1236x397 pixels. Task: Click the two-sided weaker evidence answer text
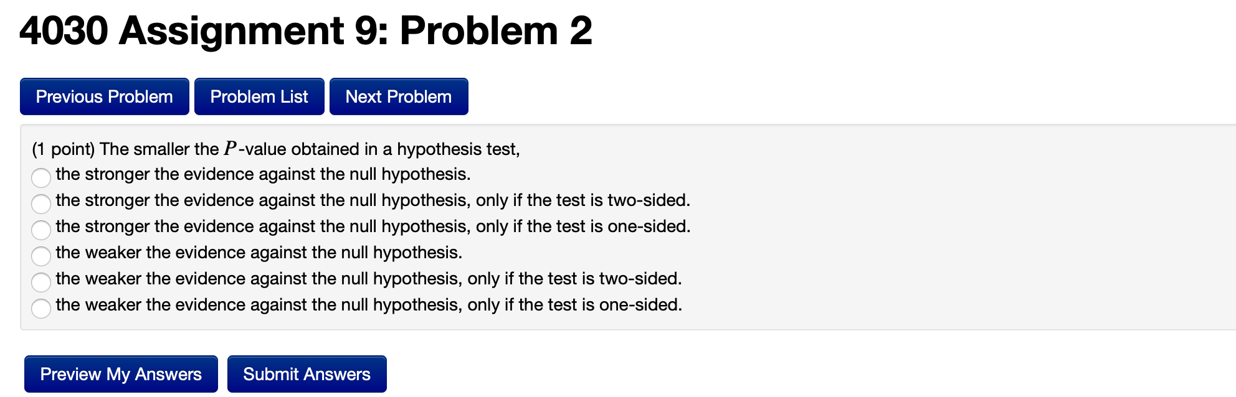pos(368,279)
